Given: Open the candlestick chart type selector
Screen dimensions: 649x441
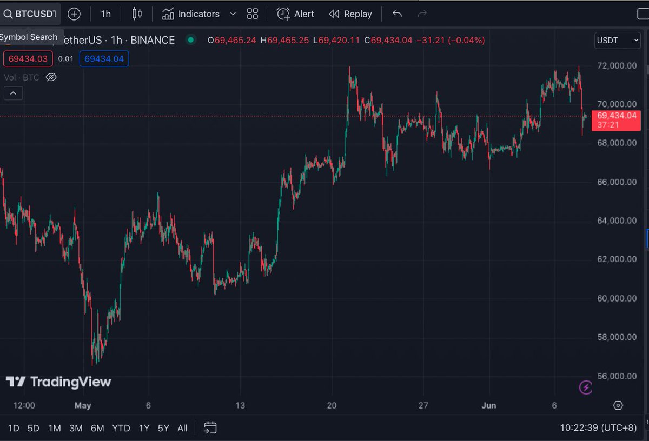Looking at the screenshot, I should click(137, 14).
